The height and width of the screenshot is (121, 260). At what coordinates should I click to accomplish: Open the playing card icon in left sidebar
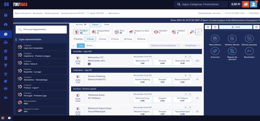6,58
